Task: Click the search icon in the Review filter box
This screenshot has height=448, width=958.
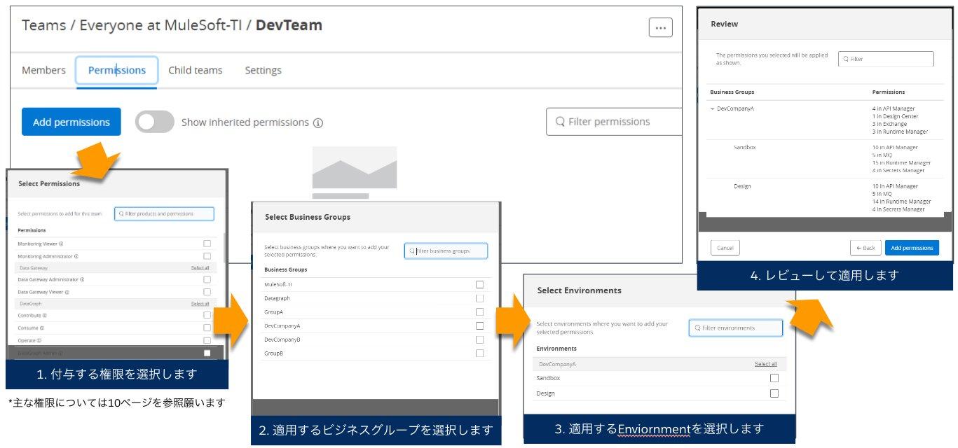Action: pos(844,59)
